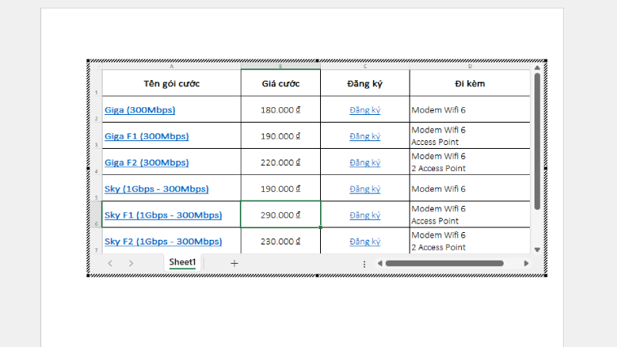The image size is (617, 347).
Task: Switch to the Sheet1 tab
Action: click(x=183, y=262)
